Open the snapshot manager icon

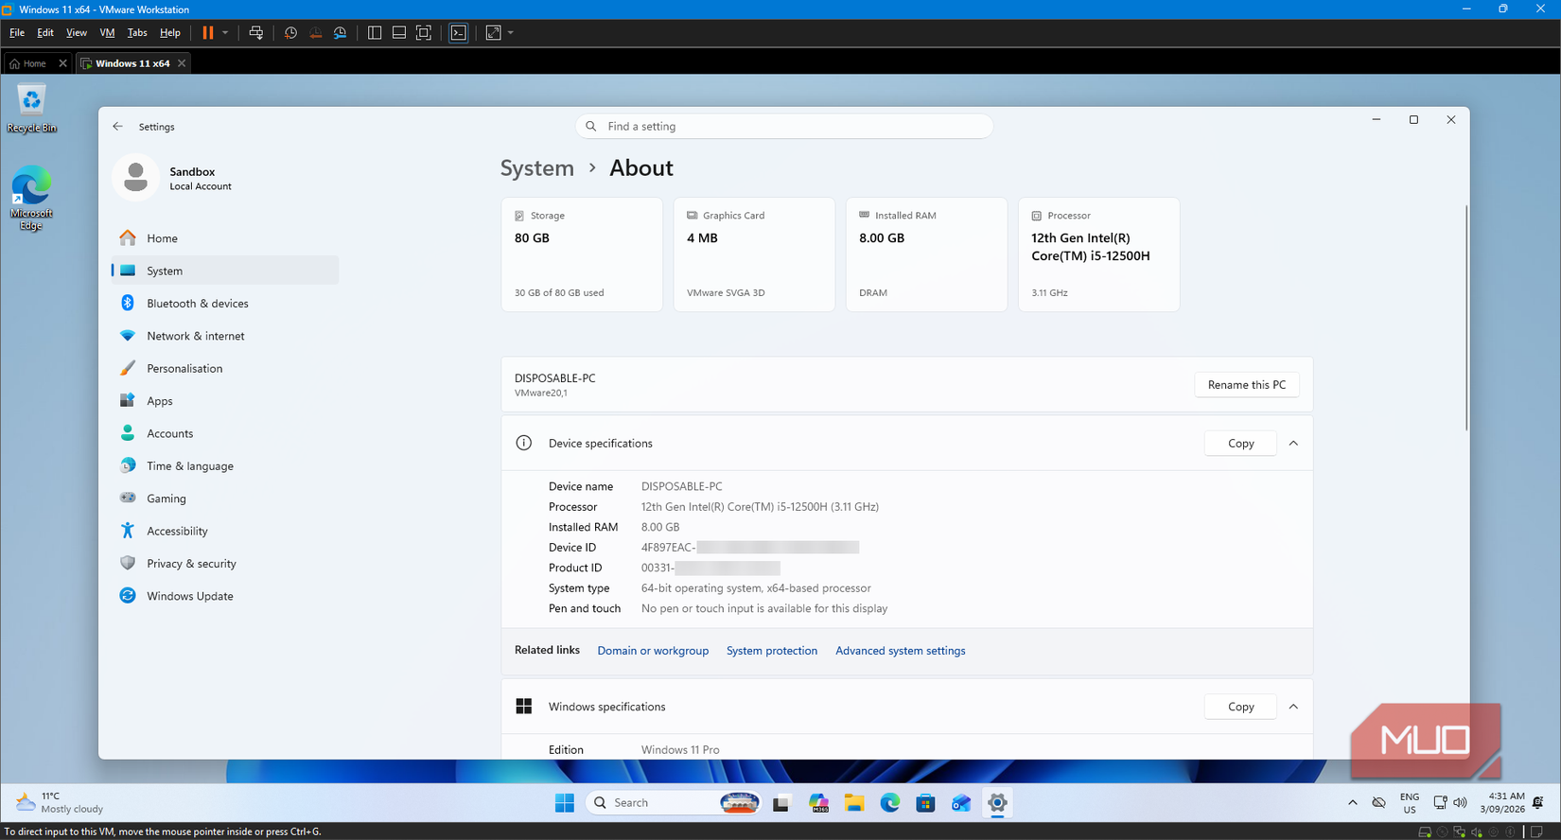[x=340, y=33]
